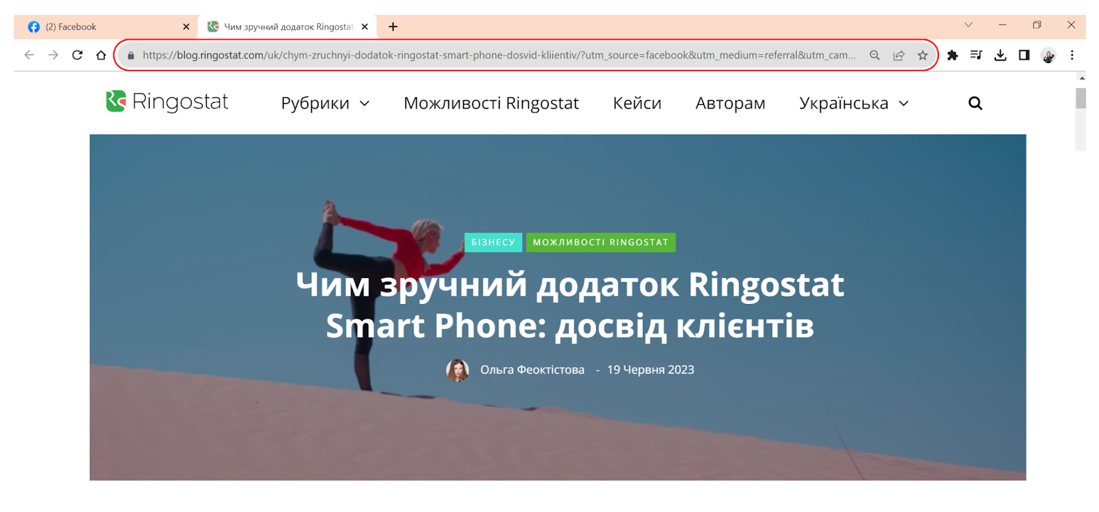Click the scrollbar up arrow

1081,78
